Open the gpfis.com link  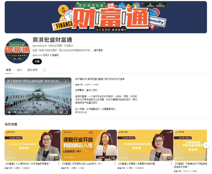tap(37, 55)
